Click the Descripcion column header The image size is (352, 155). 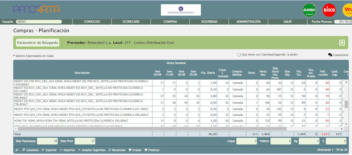point(82,73)
